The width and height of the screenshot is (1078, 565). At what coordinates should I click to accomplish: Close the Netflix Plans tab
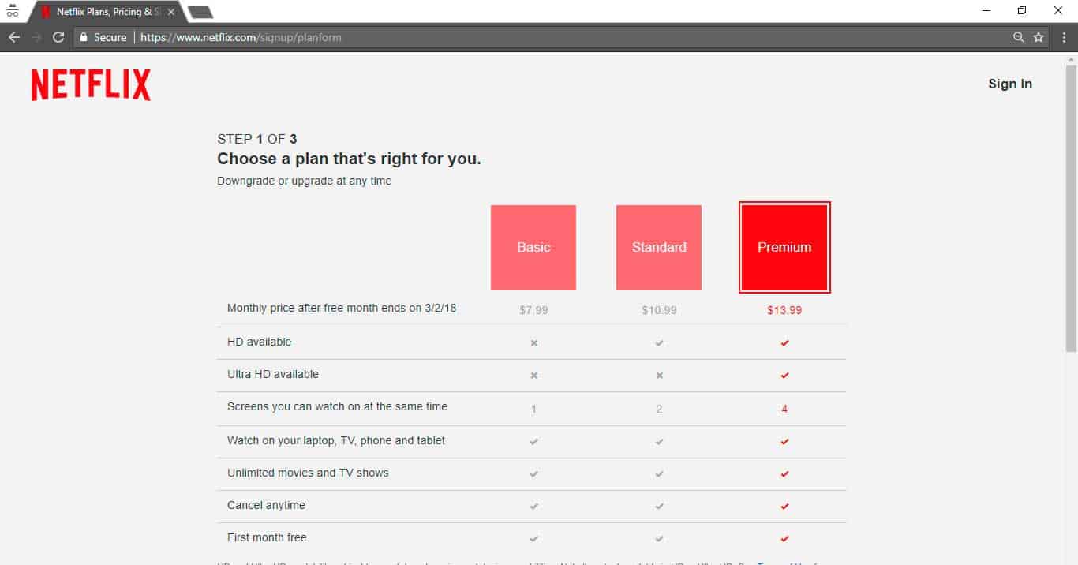coord(171,12)
